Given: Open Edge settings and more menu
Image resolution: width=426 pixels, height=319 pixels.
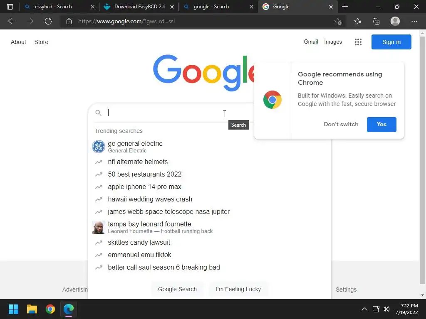Looking at the screenshot, I should 414,21.
